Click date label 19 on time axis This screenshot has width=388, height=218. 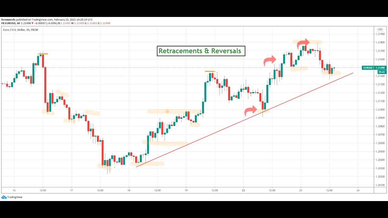tap(186, 190)
